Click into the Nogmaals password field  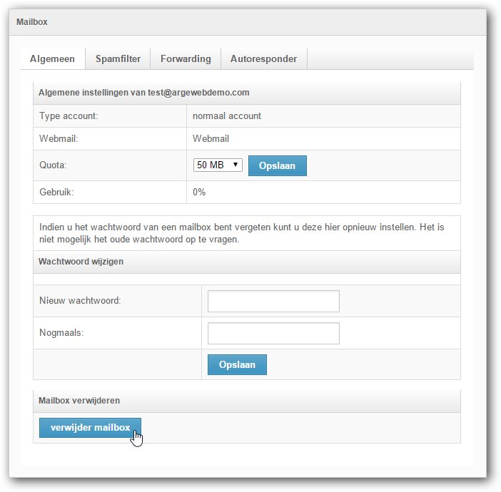[x=273, y=333]
